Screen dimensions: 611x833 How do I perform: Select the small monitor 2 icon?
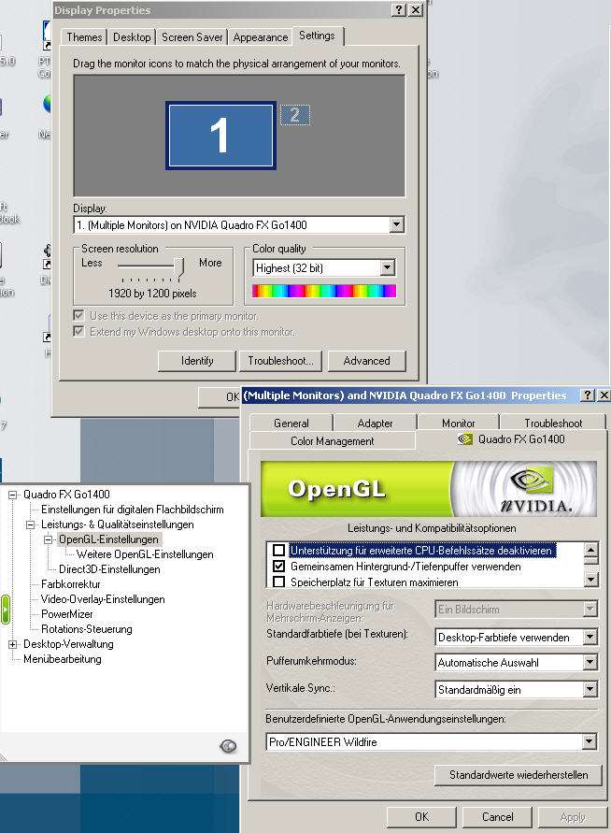[294, 115]
